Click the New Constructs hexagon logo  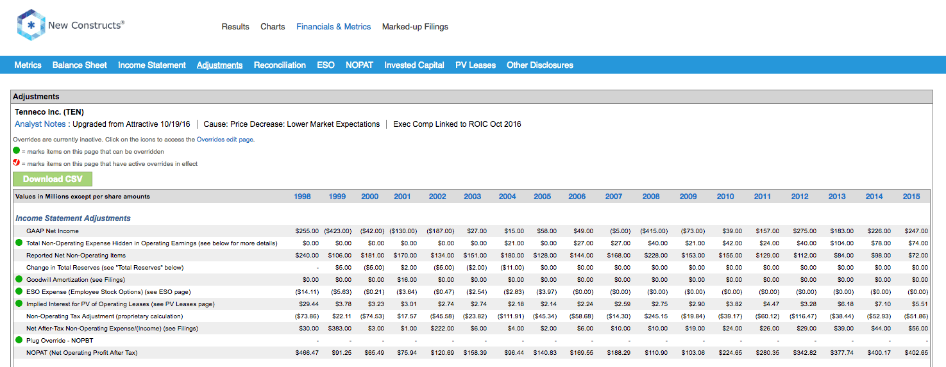point(30,26)
